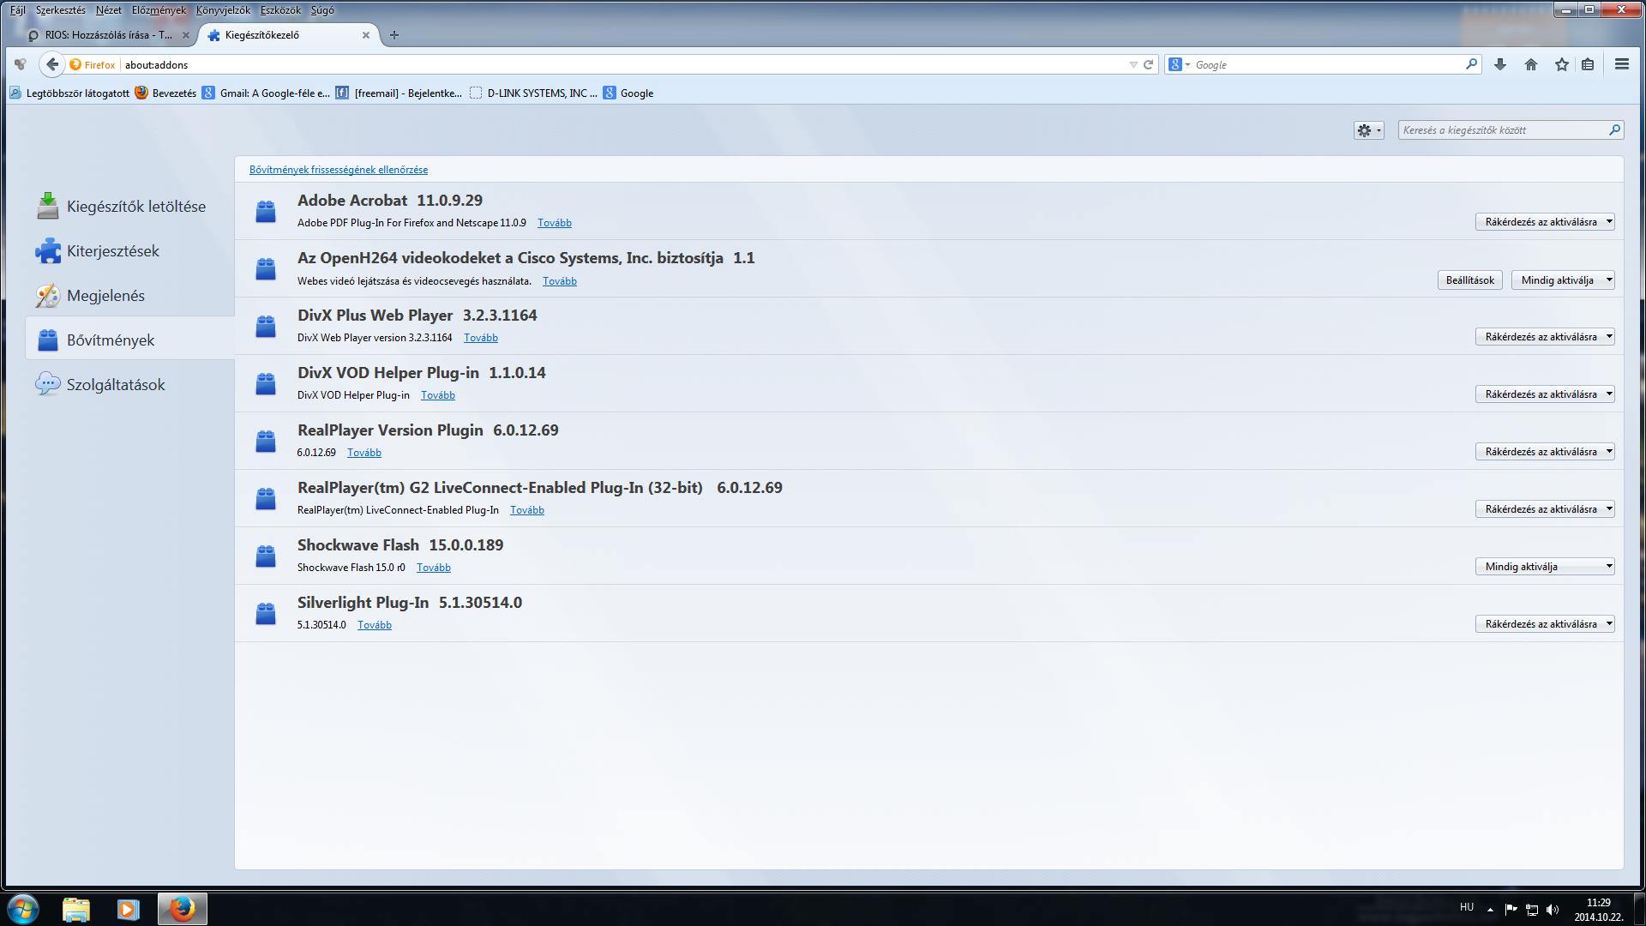Screen dimensions: 1646x926
Task: Click Bővítmények frissességének ellenőrzése link
Action: pos(339,170)
